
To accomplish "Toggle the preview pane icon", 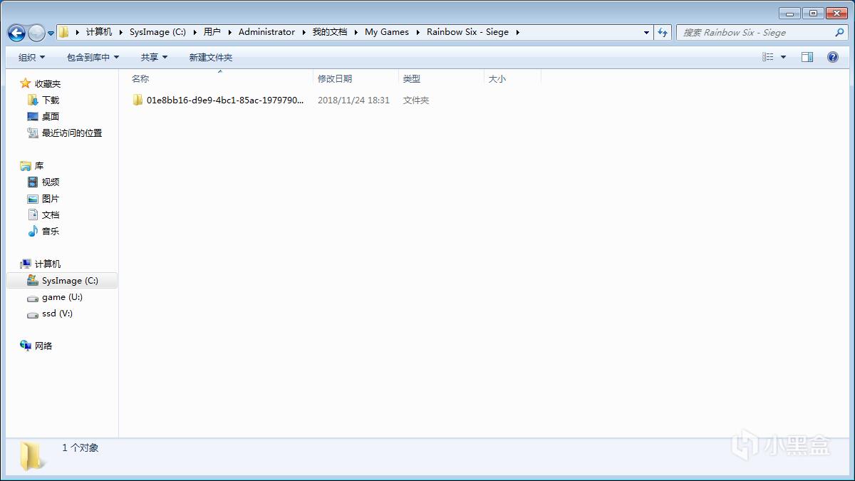I will coord(807,57).
